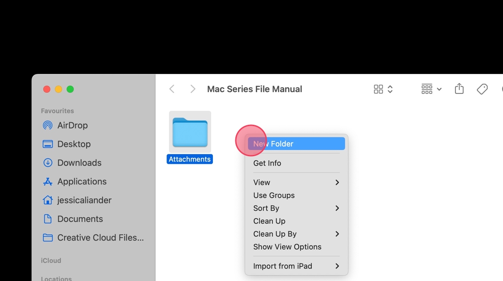The height and width of the screenshot is (281, 503).
Task: Open the icon view switcher dropdown
Action: (383, 89)
